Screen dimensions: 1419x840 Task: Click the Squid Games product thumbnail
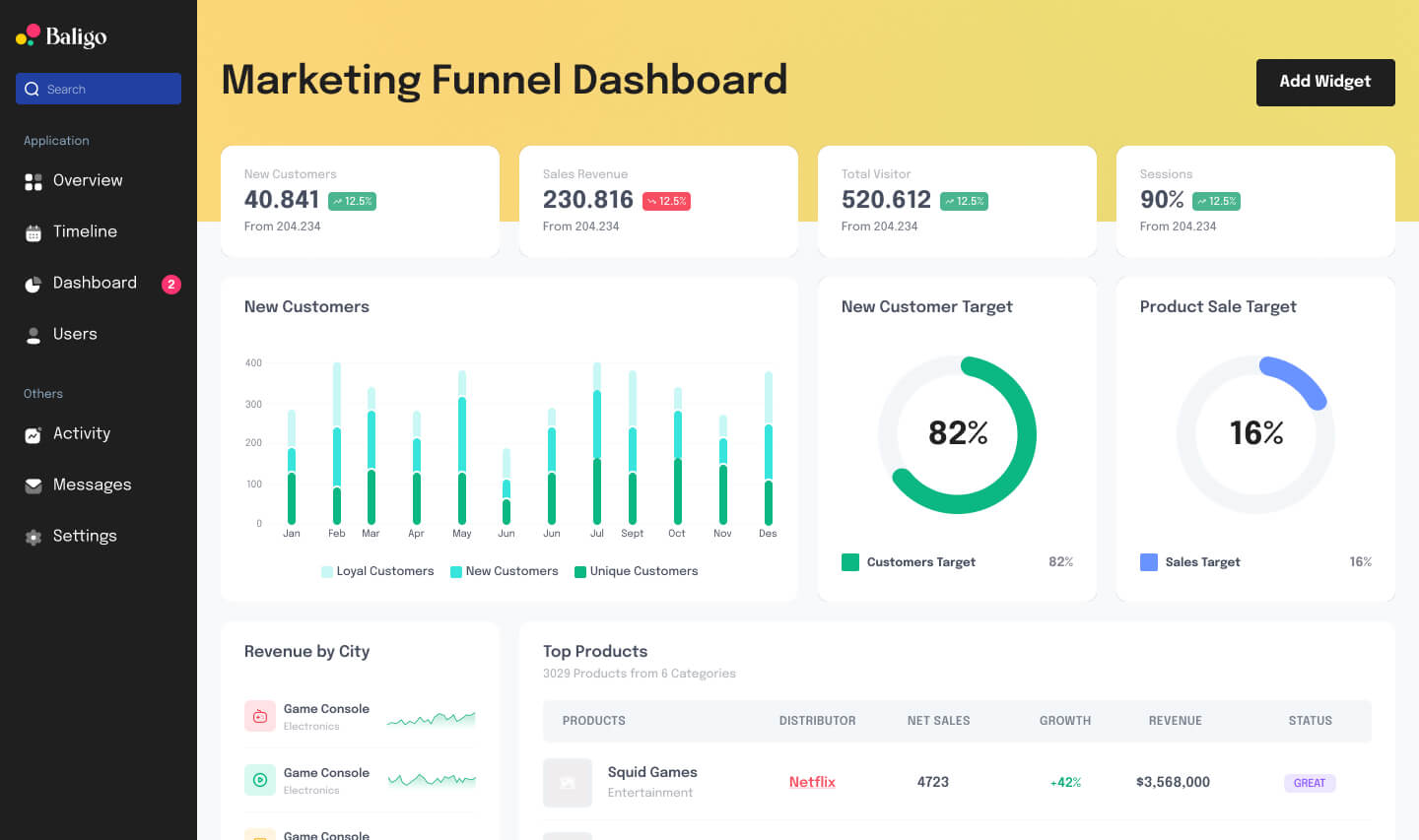[x=568, y=783]
